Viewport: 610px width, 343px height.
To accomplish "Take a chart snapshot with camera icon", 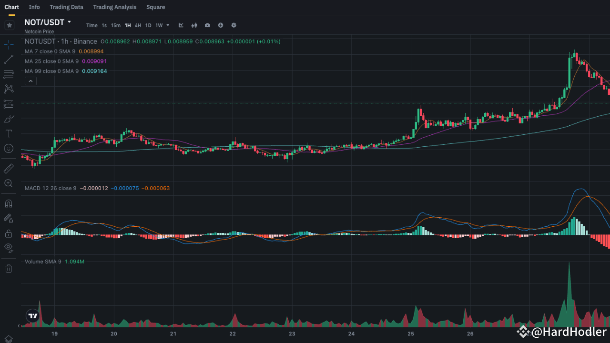I will click(207, 25).
